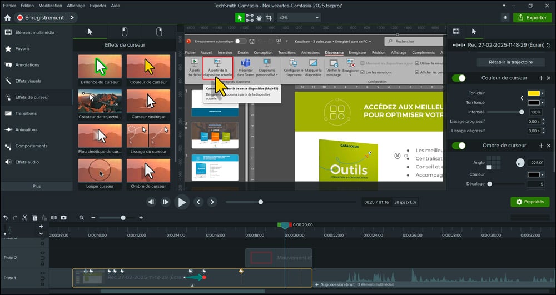
Task: Switch to the Pan hand tool
Action: pyautogui.click(x=259, y=18)
